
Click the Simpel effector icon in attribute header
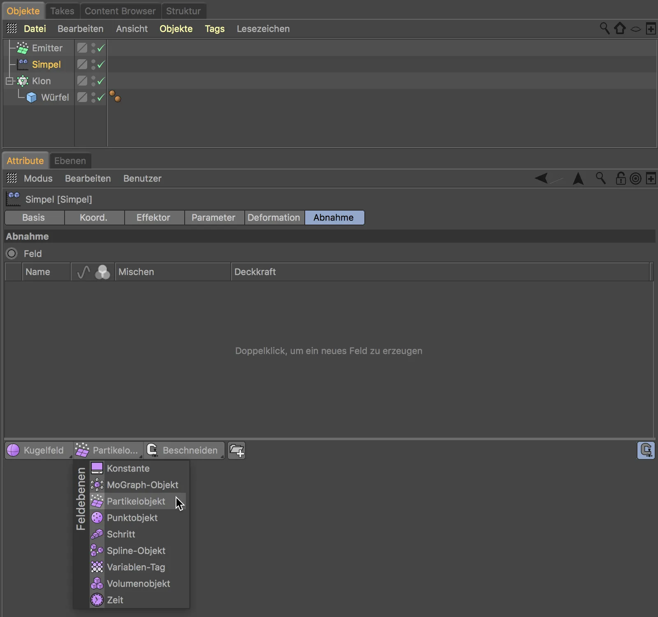(13, 199)
